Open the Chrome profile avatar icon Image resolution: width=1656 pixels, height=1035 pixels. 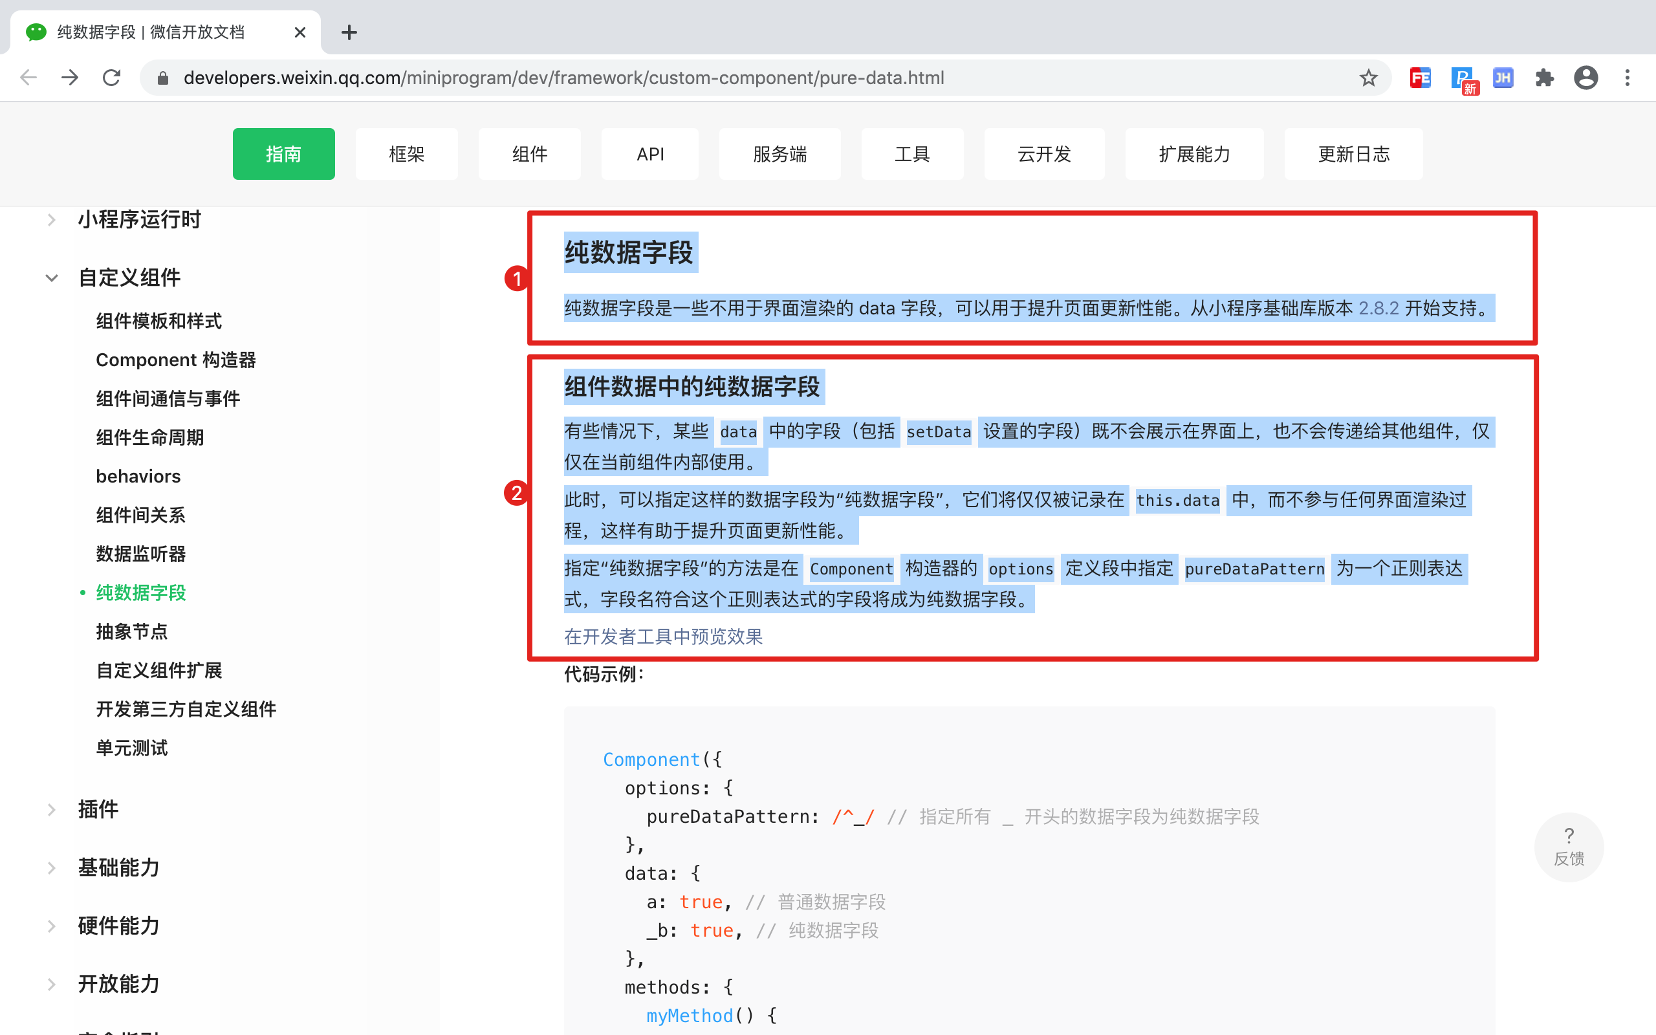click(1585, 78)
